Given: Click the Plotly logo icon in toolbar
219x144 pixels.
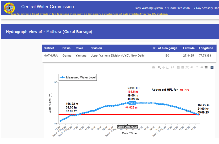Looking at the screenshot, I should [212, 67].
